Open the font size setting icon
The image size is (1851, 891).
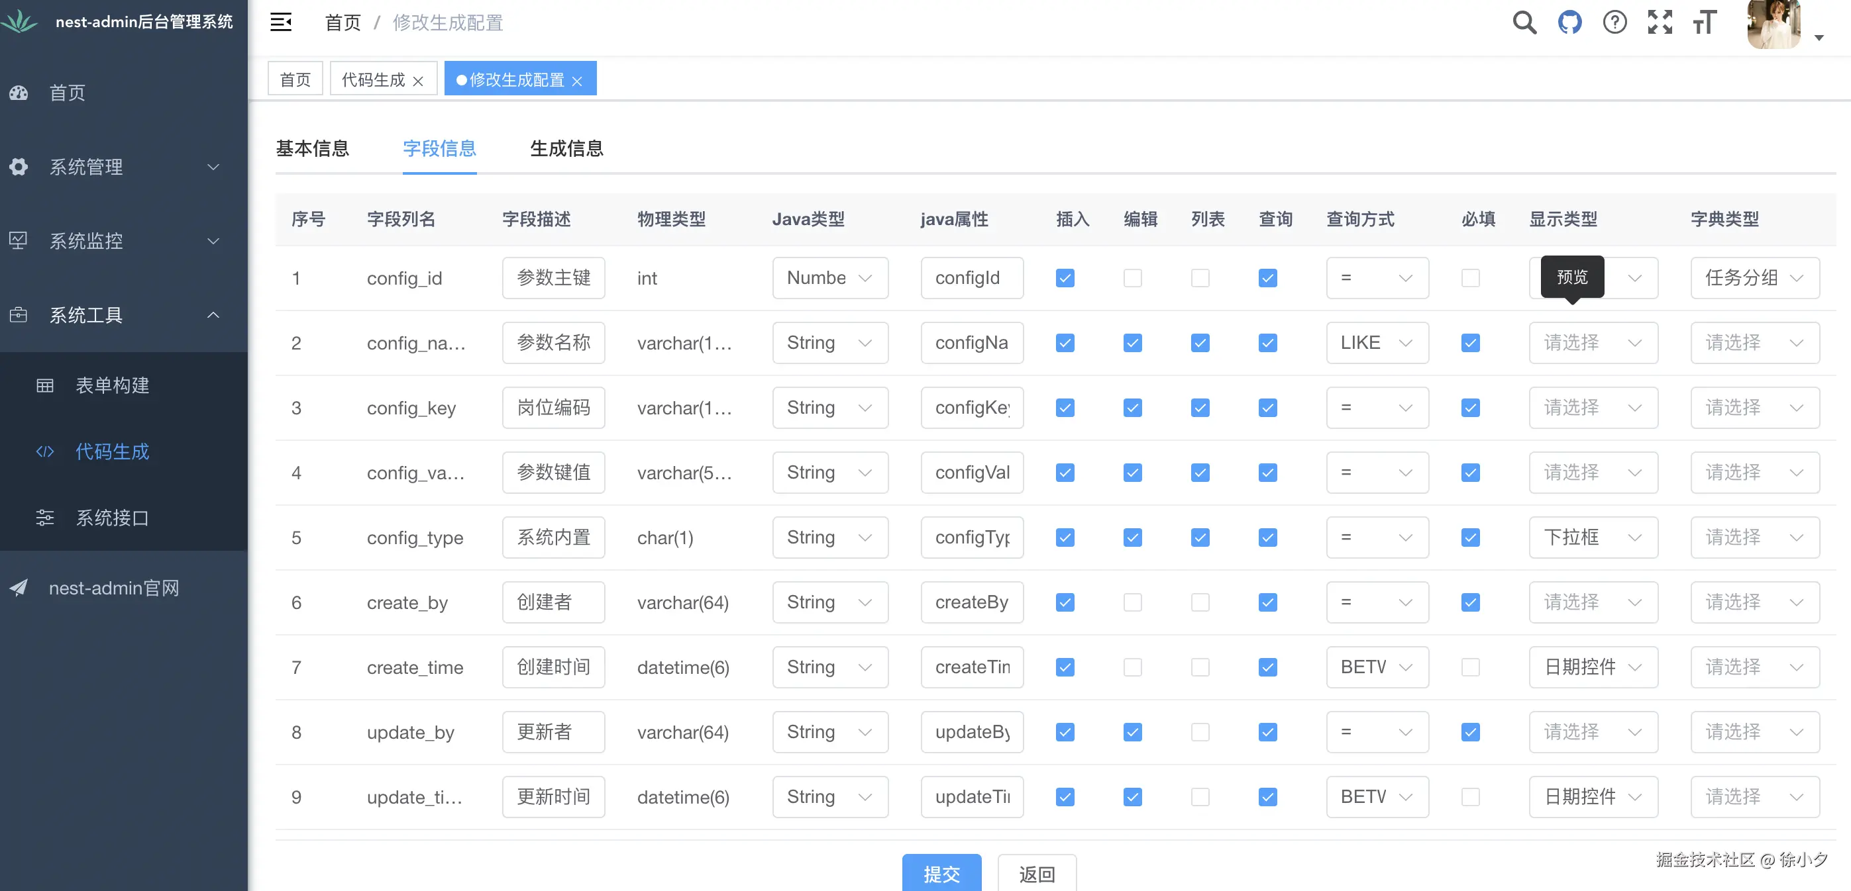[x=1705, y=23]
